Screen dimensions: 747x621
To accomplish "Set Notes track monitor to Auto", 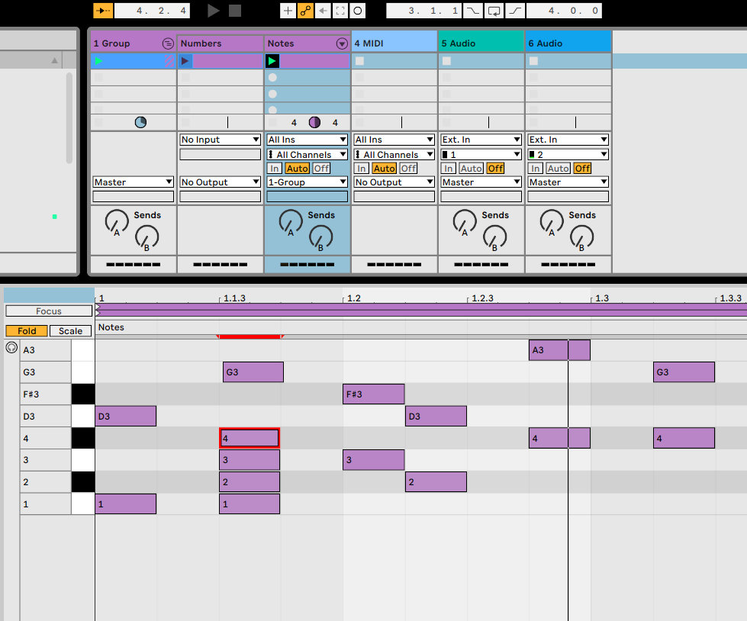I will [298, 168].
